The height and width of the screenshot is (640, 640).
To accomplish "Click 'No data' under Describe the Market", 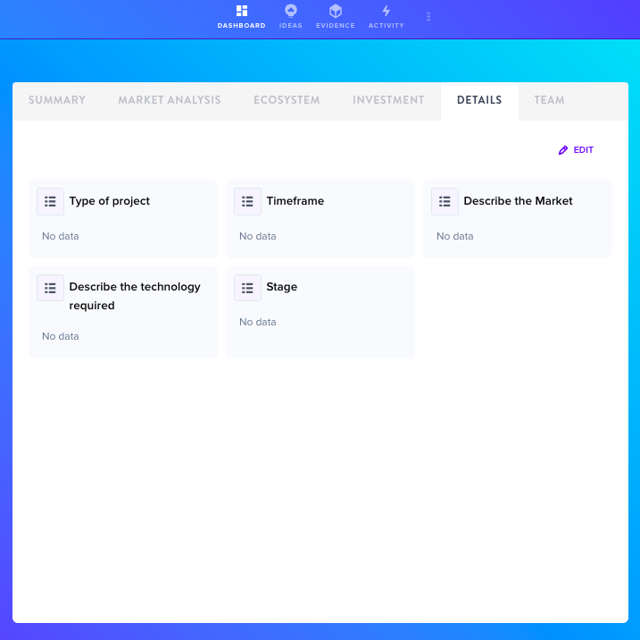I will pos(454,236).
